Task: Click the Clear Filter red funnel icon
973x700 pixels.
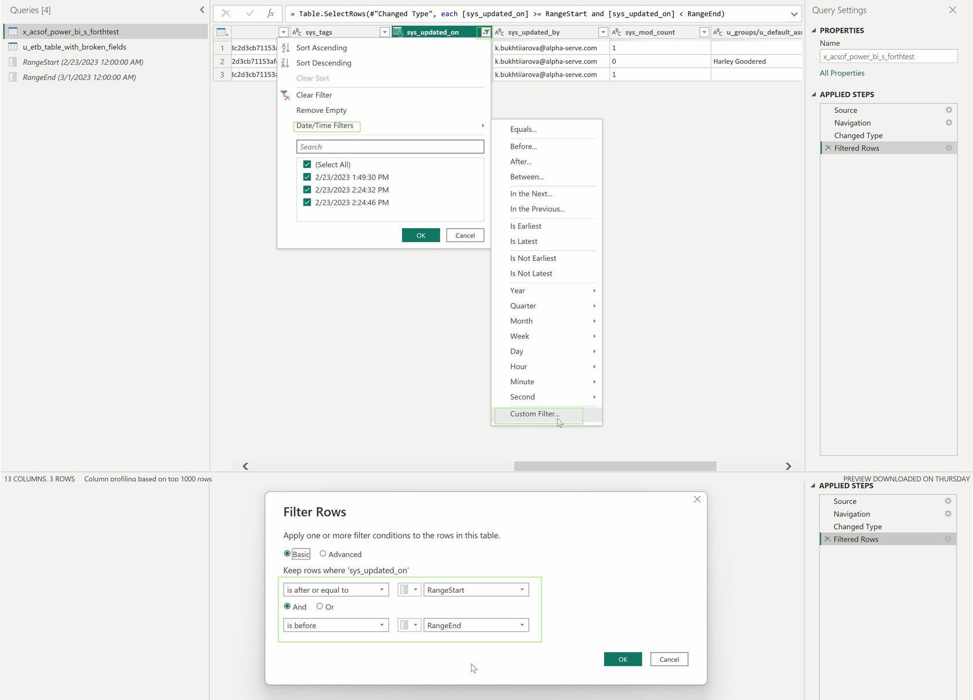Action: 285,95
